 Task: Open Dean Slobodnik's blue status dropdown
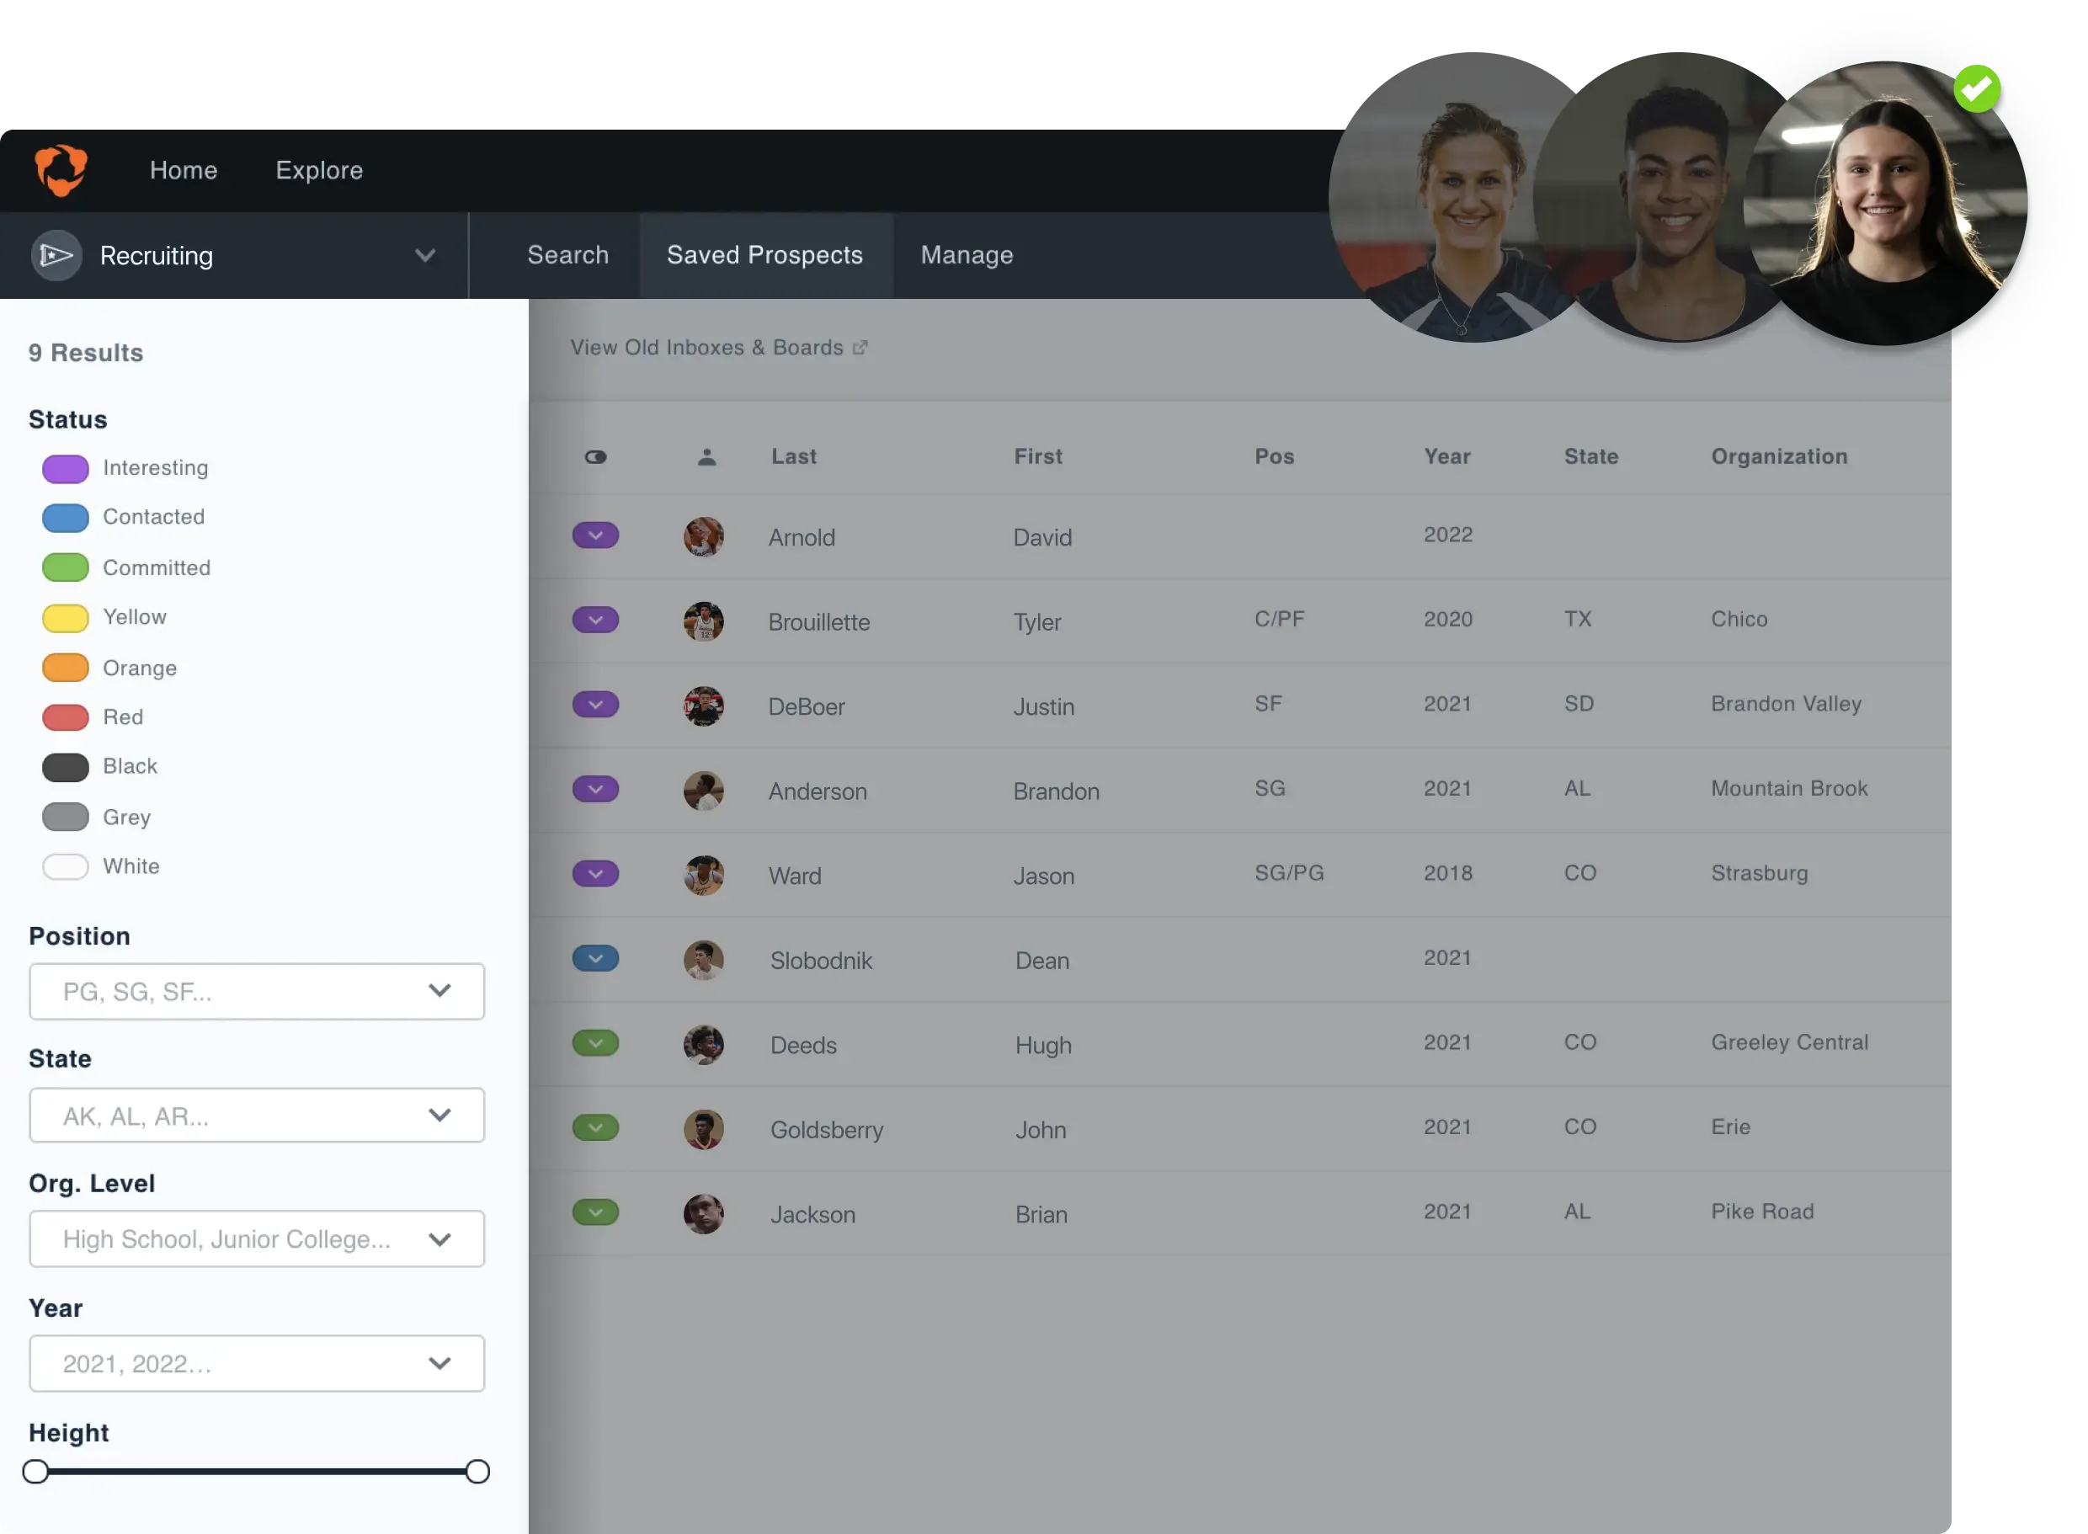pyautogui.click(x=595, y=958)
